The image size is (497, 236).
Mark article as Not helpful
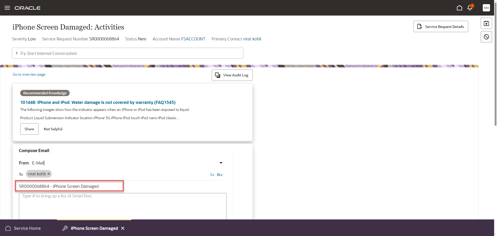[x=53, y=129]
